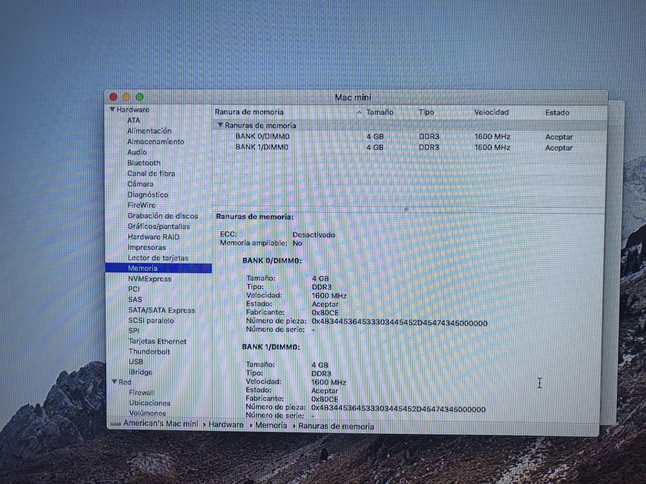Sort by the Velocidad column header
646x484 pixels.
[491, 112]
